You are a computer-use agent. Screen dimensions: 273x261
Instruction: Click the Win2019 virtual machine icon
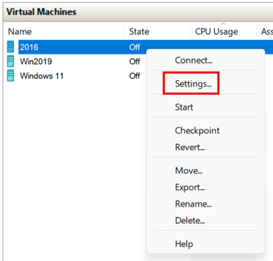point(10,61)
